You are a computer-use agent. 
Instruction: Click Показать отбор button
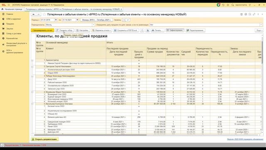pyautogui.click(x=64, y=30)
